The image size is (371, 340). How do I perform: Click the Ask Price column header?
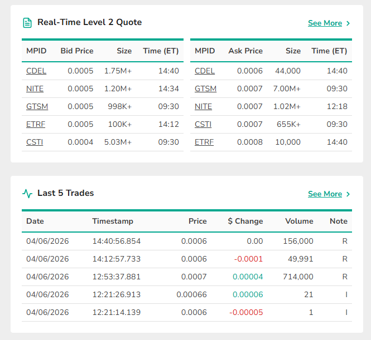[x=245, y=51]
